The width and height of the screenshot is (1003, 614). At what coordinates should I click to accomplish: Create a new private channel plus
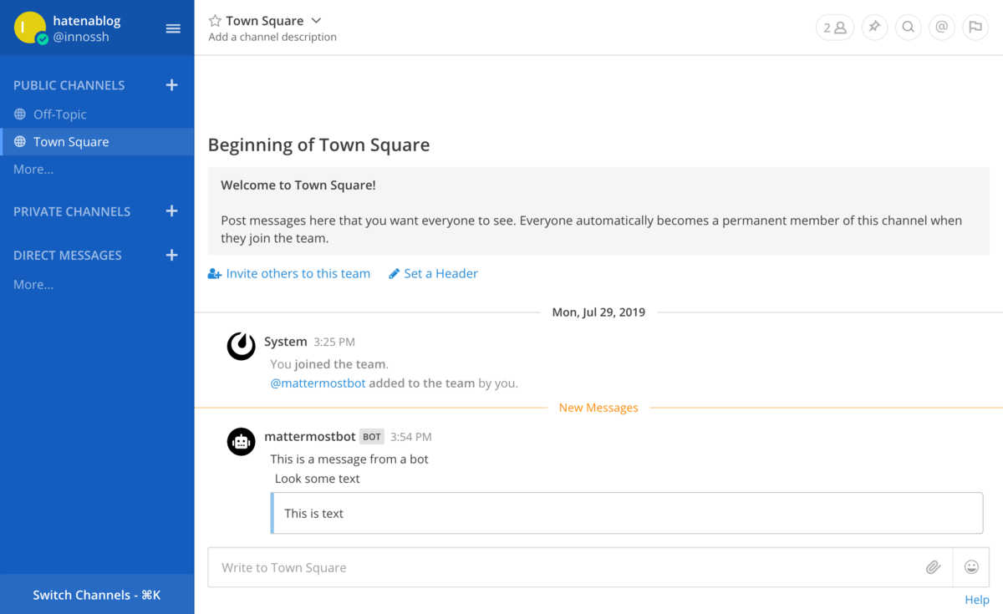171,211
